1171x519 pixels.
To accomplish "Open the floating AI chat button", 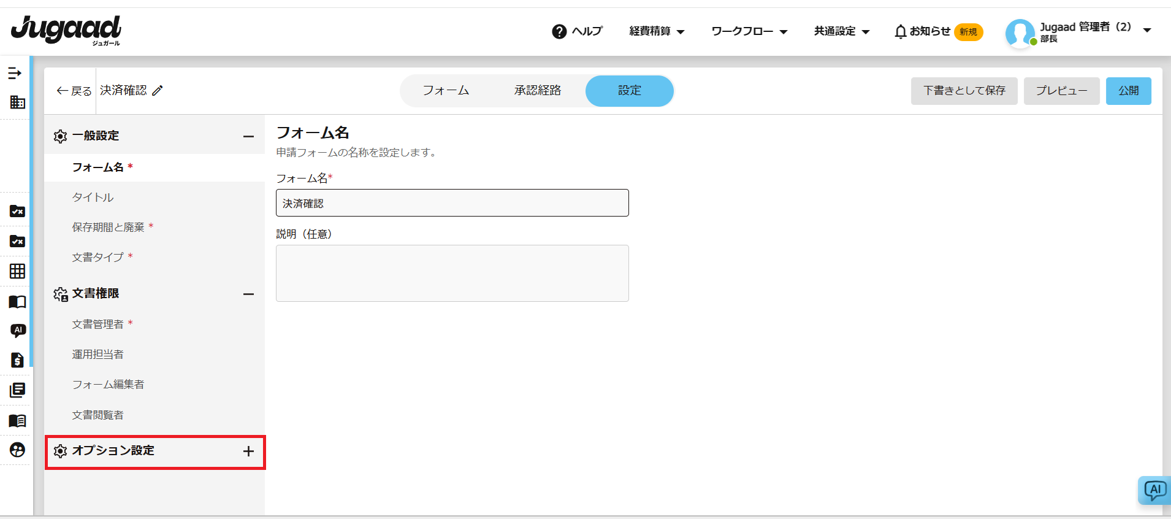I will 1154,490.
